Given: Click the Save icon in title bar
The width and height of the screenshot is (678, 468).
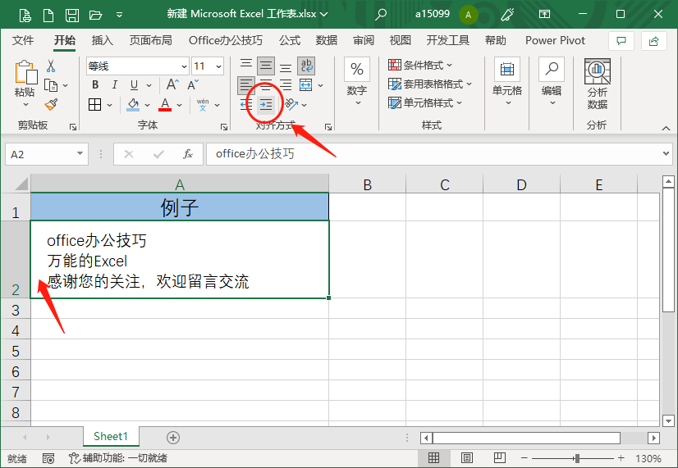Looking at the screenshot, I should pyautogui.click(x=71, y=15).
